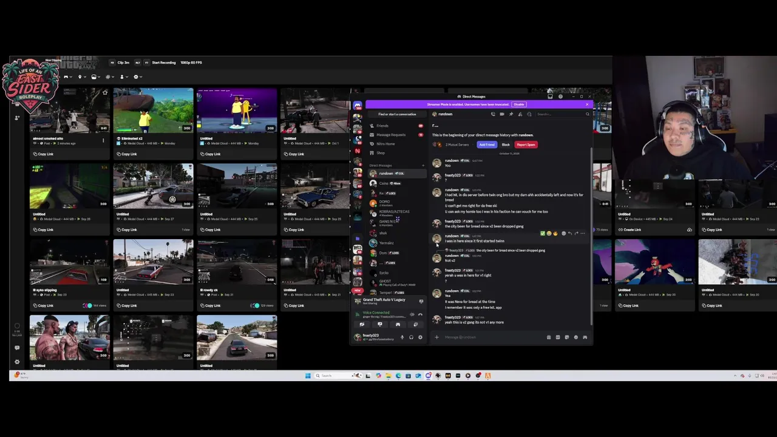Expand the person filter dropdown
The image size is (777, 437).
(124, 77)
